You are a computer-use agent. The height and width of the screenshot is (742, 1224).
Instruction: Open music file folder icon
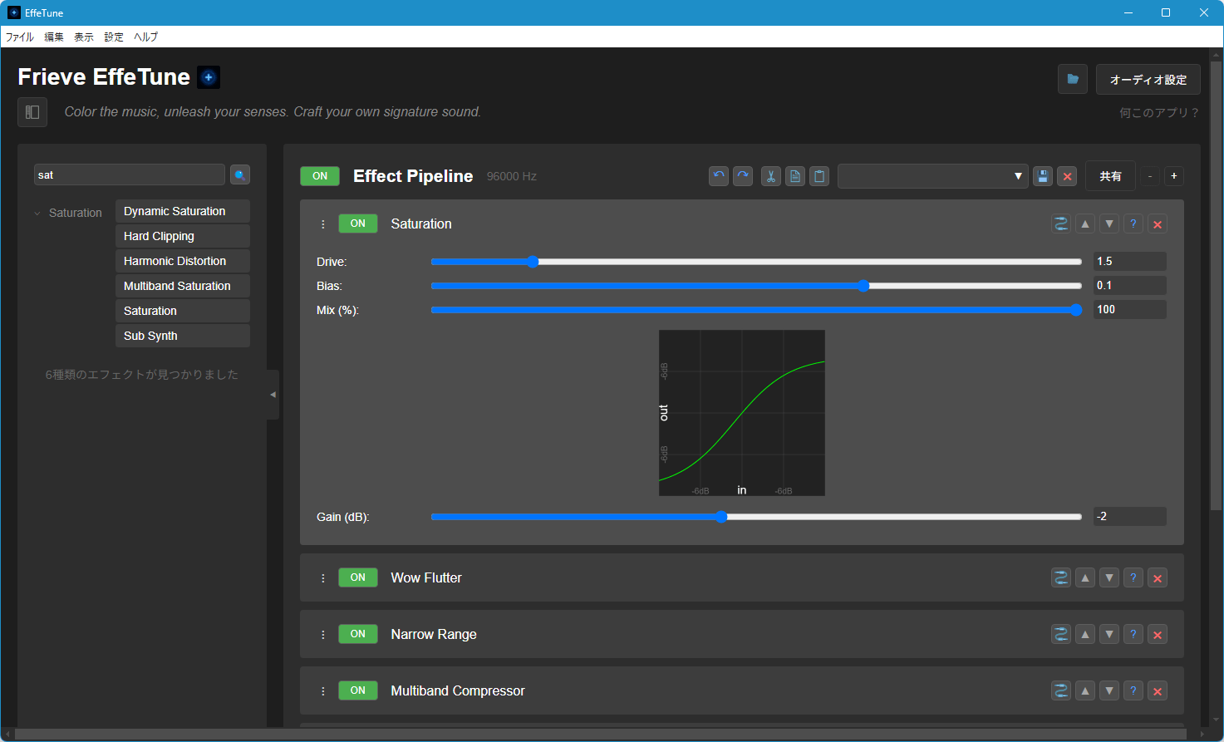point(1073,79)
